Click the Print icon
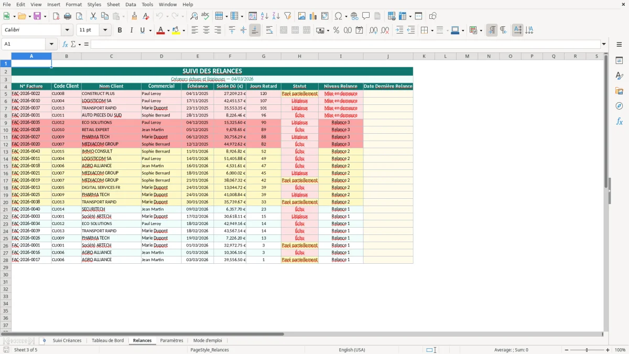 tap(68, 16)
